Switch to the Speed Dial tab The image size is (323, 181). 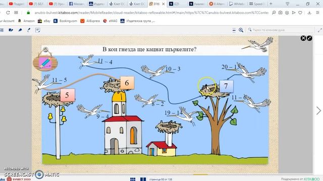pos(257,4)
